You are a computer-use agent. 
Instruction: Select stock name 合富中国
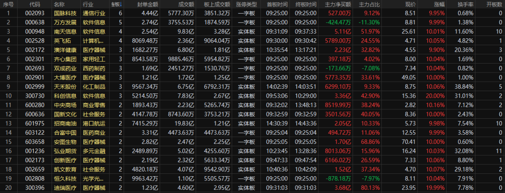click(x=65, y=133)
